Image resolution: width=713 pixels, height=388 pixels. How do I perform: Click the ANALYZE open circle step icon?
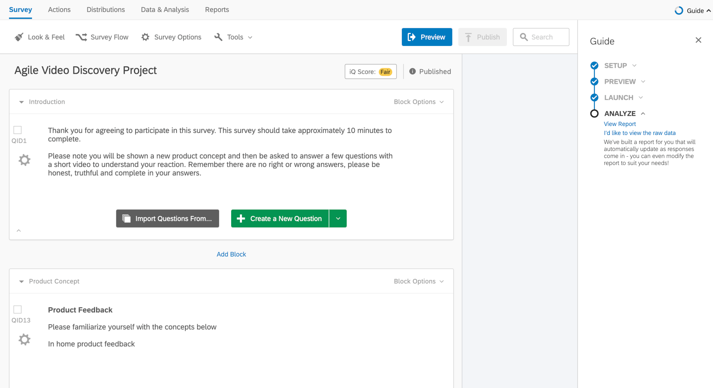click(594, 113)
